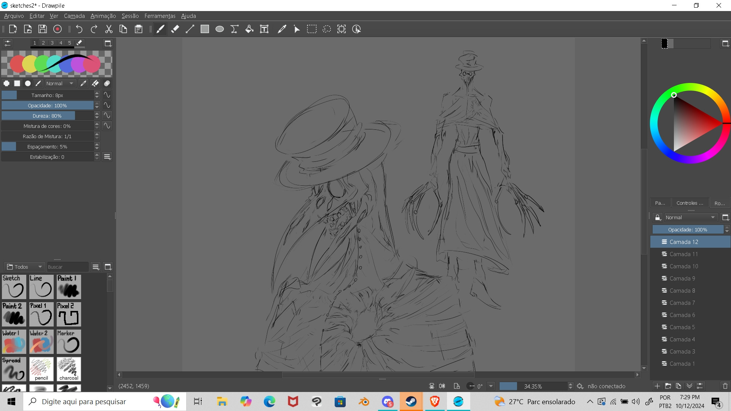The height and width of the screenshot is (411, 731).
Task: Open the brush presets panel menu
Action: (x=96, y=267)
